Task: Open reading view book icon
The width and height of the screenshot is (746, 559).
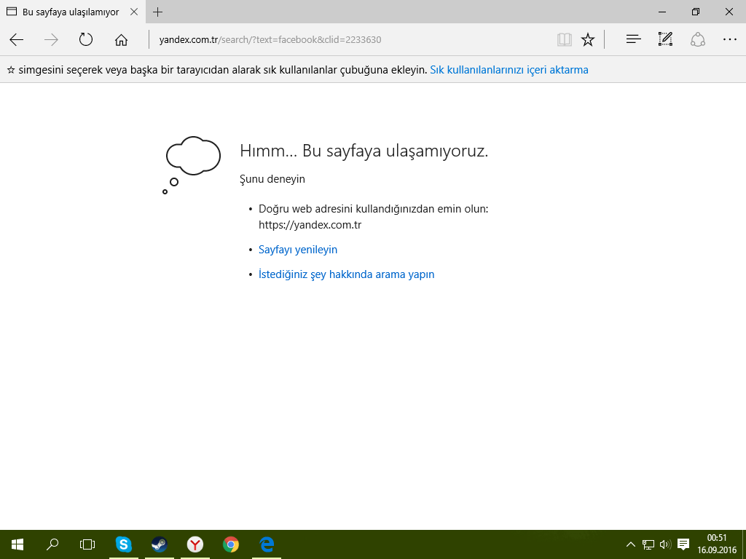Action: pos(565,39)
